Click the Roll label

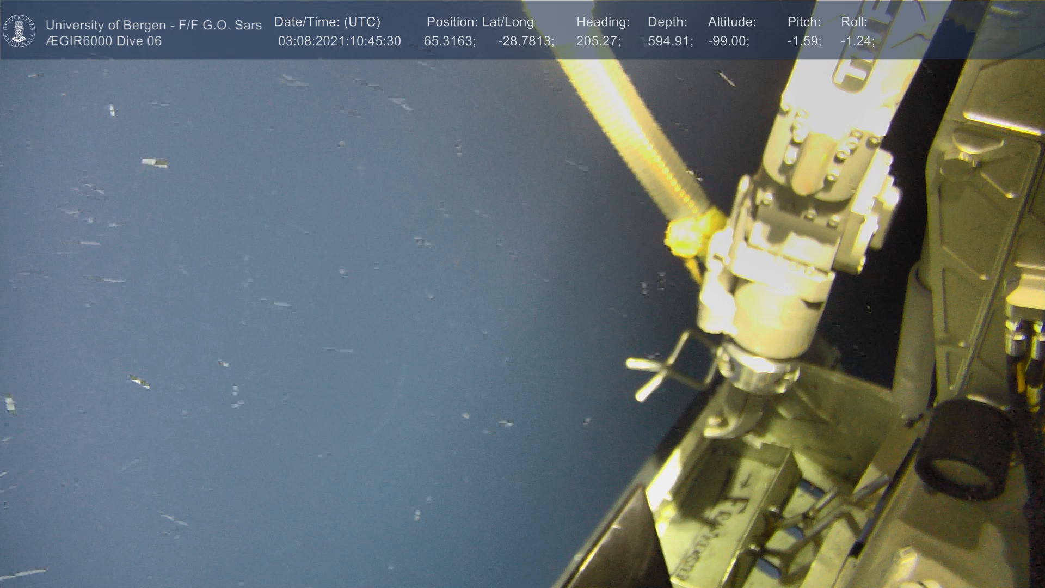[854, 22]
